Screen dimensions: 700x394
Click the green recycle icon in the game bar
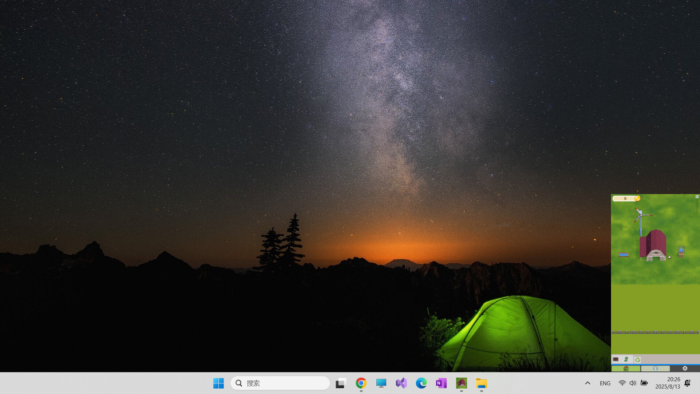pyautogui.click(x=637, y=359)
